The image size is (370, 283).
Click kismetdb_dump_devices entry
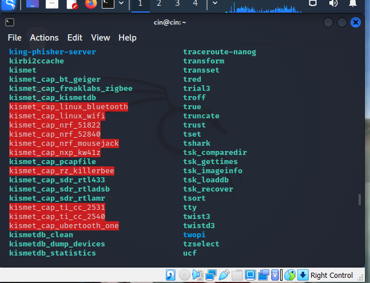(57, 244)
